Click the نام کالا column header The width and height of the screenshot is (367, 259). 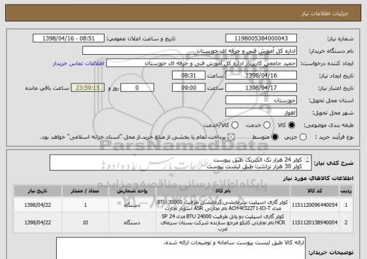coord(223,191)
